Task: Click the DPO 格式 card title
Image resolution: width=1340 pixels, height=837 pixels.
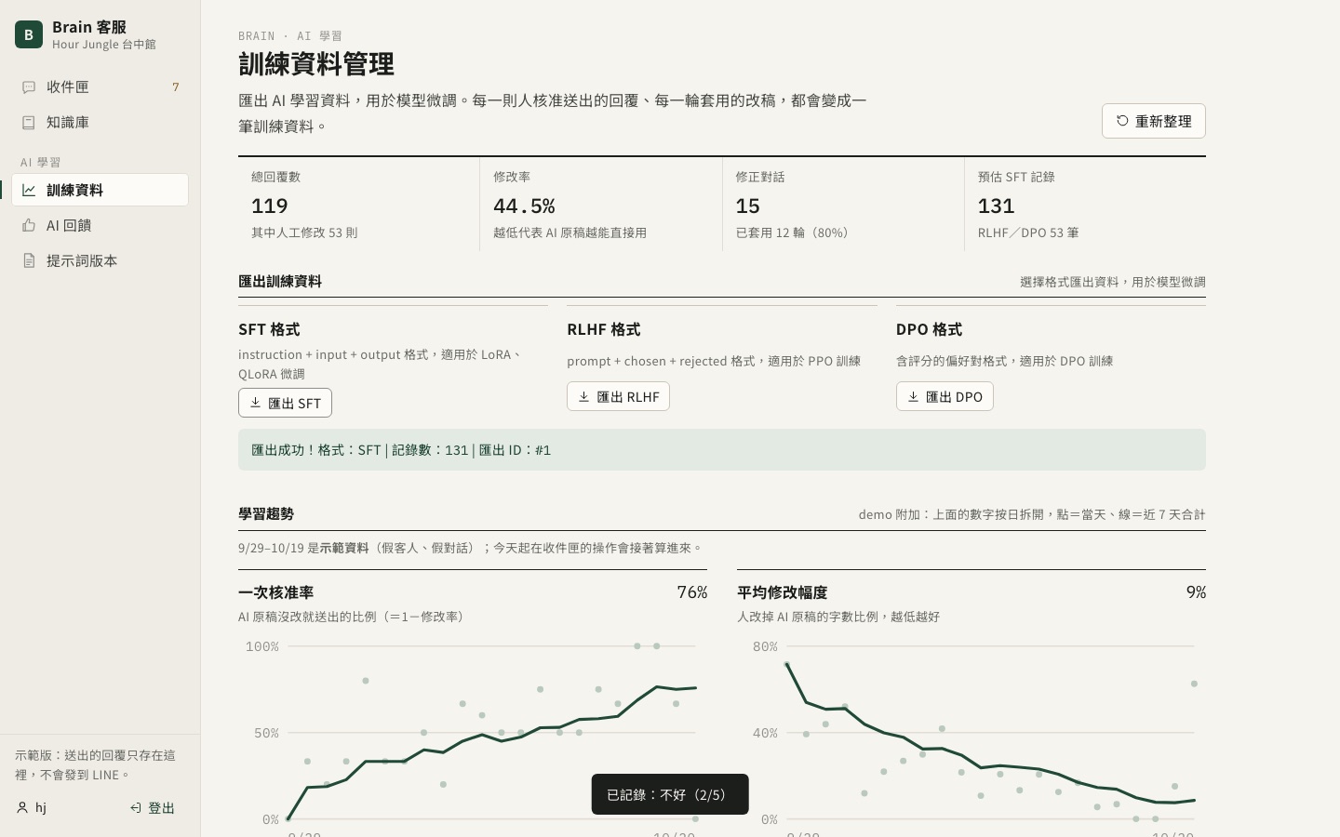Action: pos(929,329)
